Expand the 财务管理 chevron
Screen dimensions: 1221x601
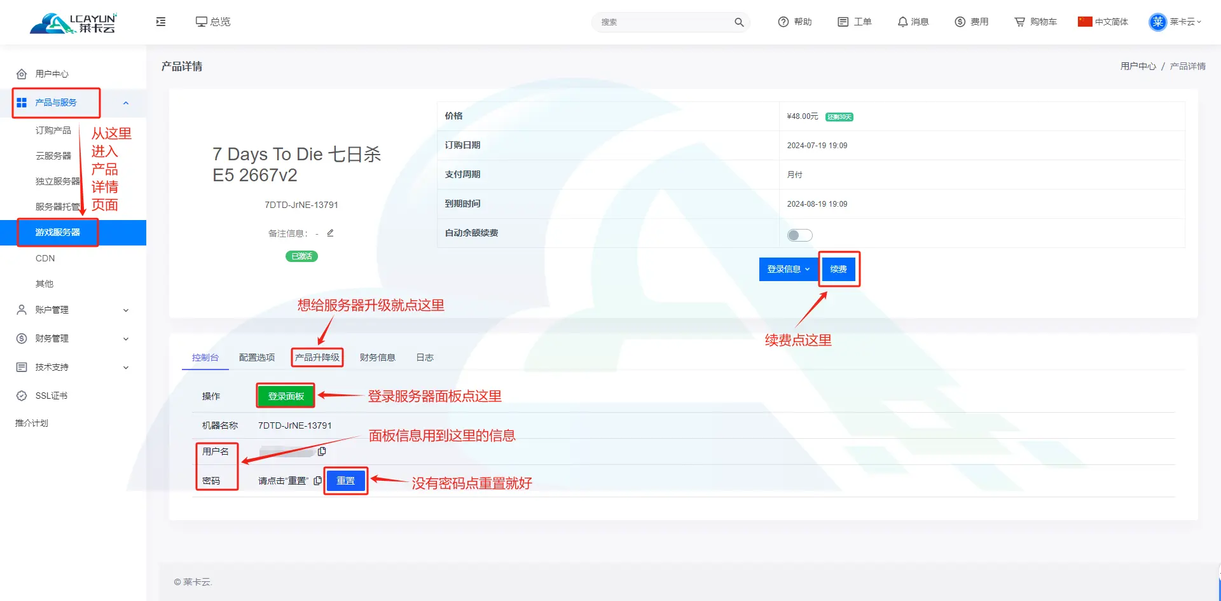tap(126, 339)
